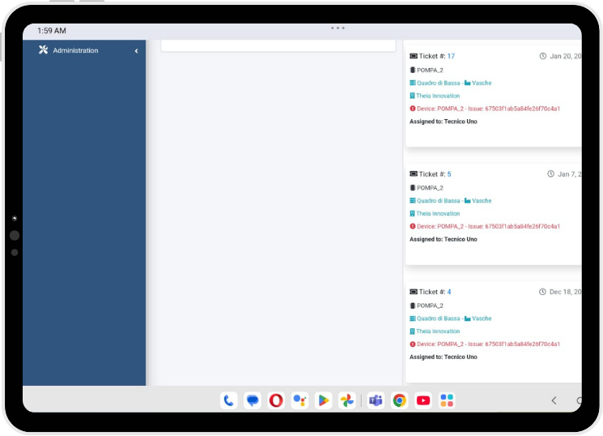Open Google Assistant from the dock
603x436 pixels.
click(x=300, y=401)
